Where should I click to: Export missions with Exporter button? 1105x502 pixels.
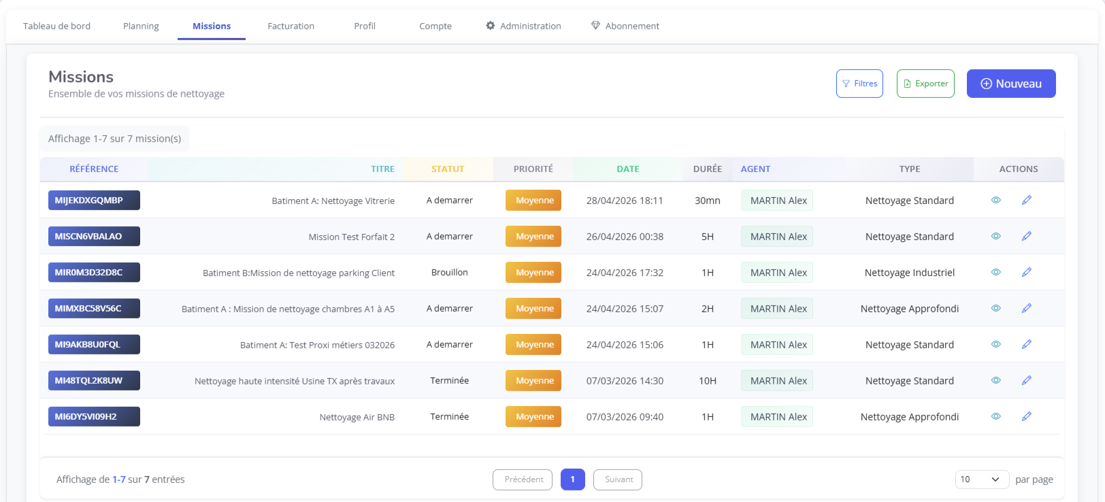point(925,84)
